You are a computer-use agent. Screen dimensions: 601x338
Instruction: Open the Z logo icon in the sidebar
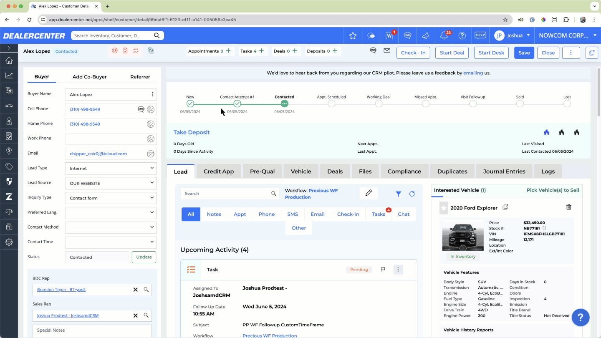(x=9, y=197)
